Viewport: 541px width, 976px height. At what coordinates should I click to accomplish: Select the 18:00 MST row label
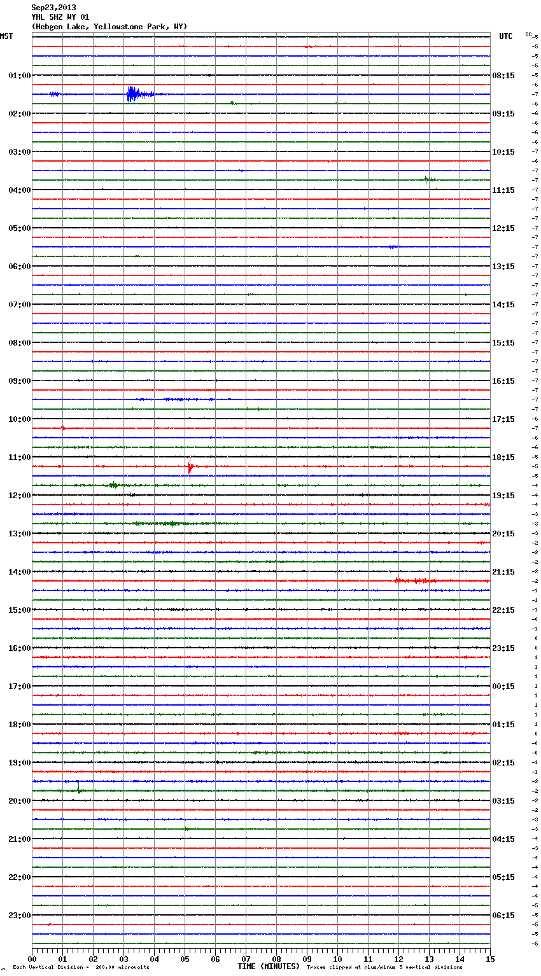tap(20, 725)
